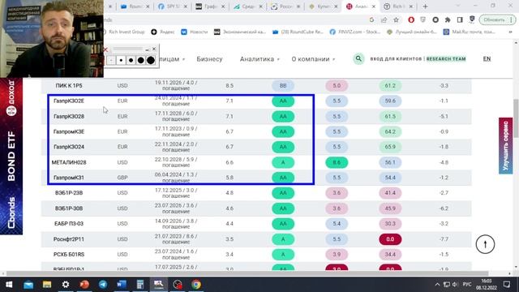Open the RESEARCH TEAM link
Image resolution: width=519 pixels, height=292 pixels.
click(446, 58)
